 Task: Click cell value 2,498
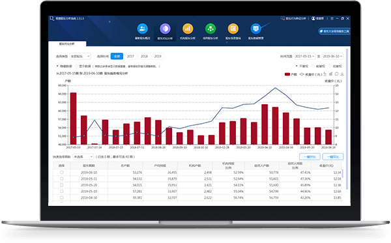[208, 173]
